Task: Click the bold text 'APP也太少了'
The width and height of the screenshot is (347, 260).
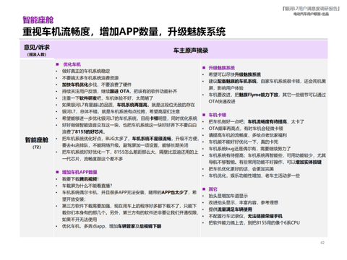Action: pyautogui.click(x=174, y=193)
